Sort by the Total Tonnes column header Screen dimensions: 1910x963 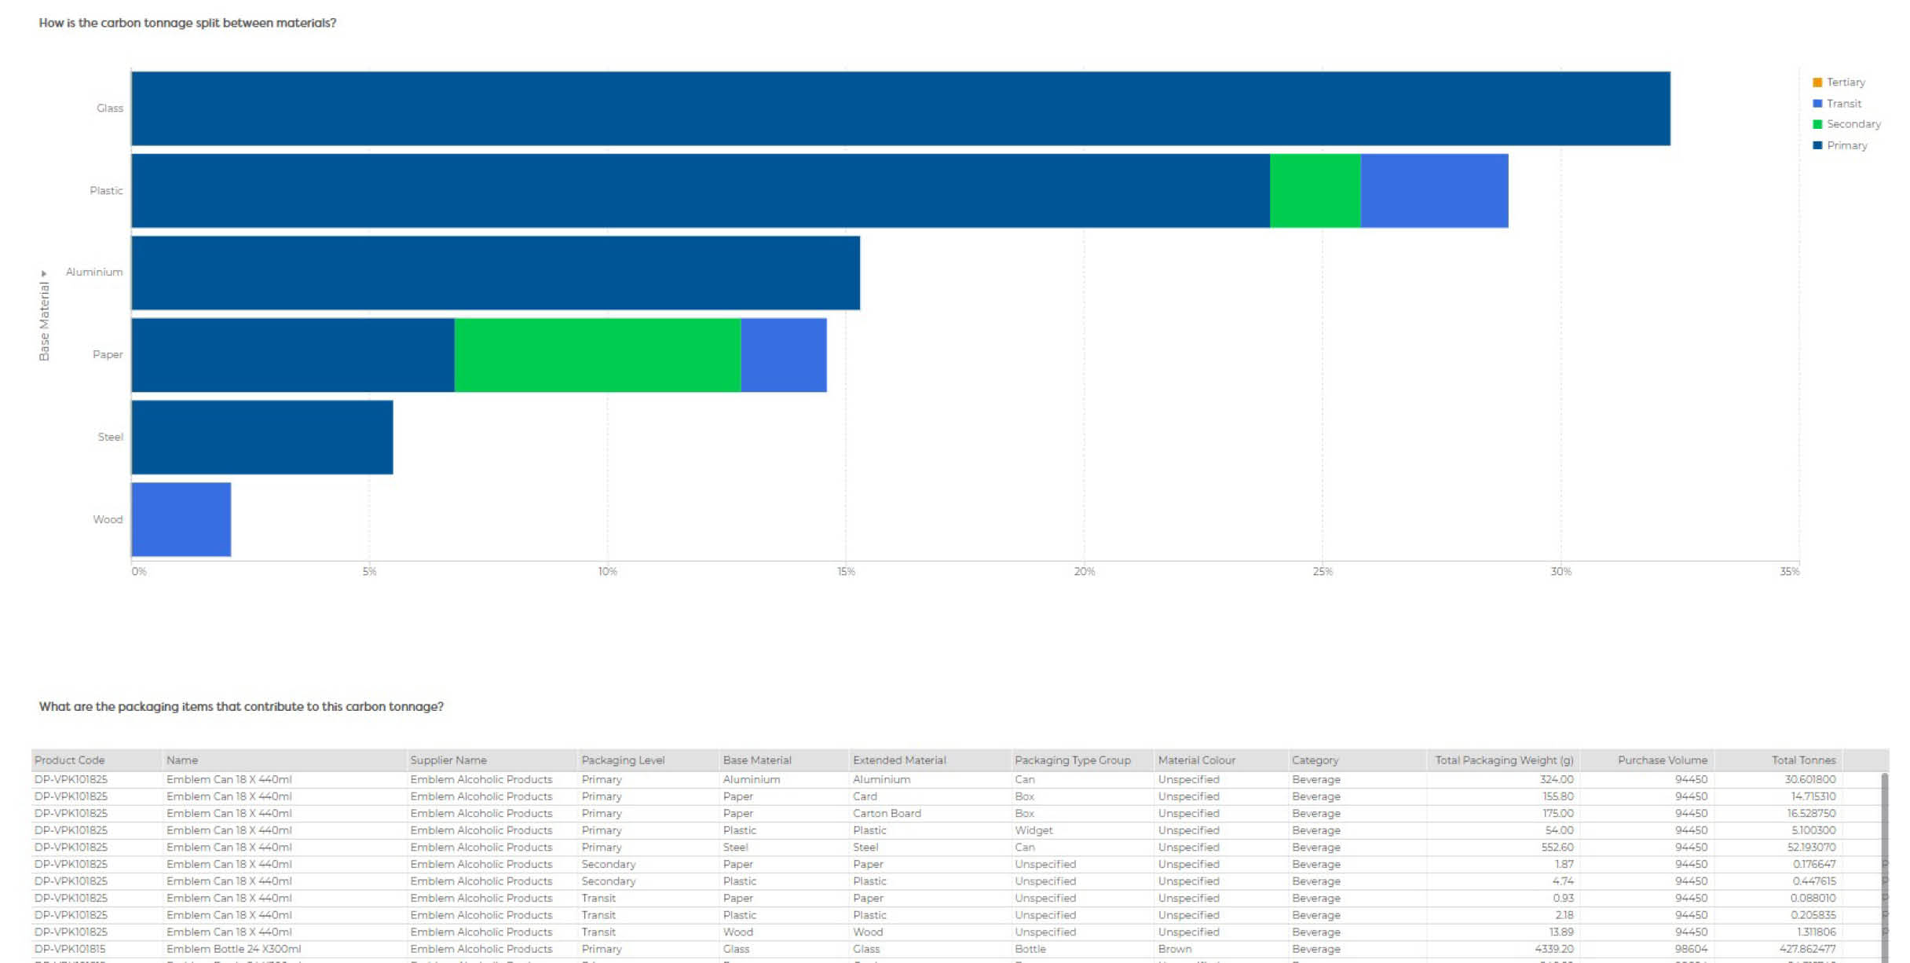[x=1803, y=760]
